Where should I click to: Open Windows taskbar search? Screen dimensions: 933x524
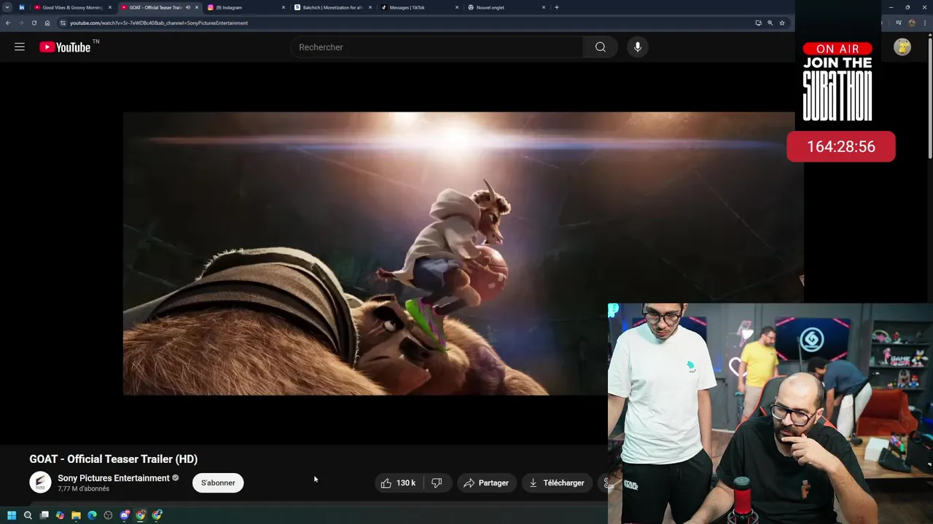(28, 515)
